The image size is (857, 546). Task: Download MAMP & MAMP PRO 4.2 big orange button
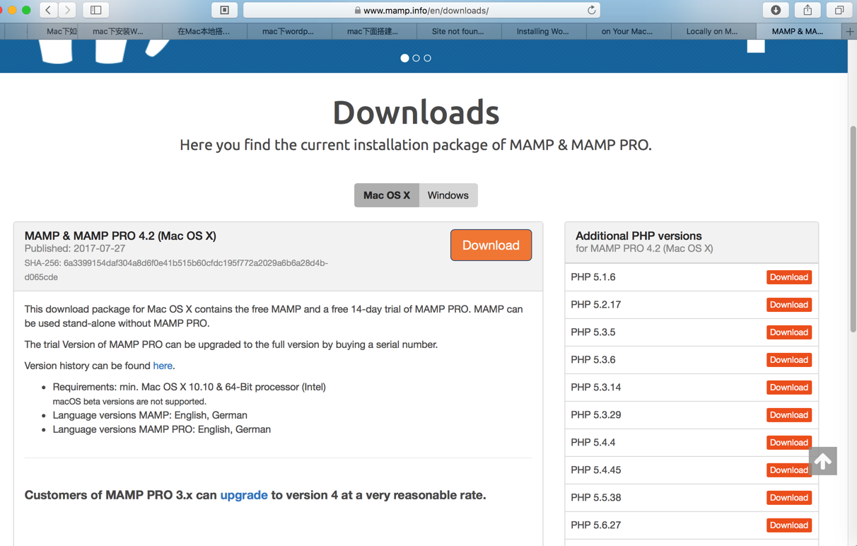(x=491, y=245)
